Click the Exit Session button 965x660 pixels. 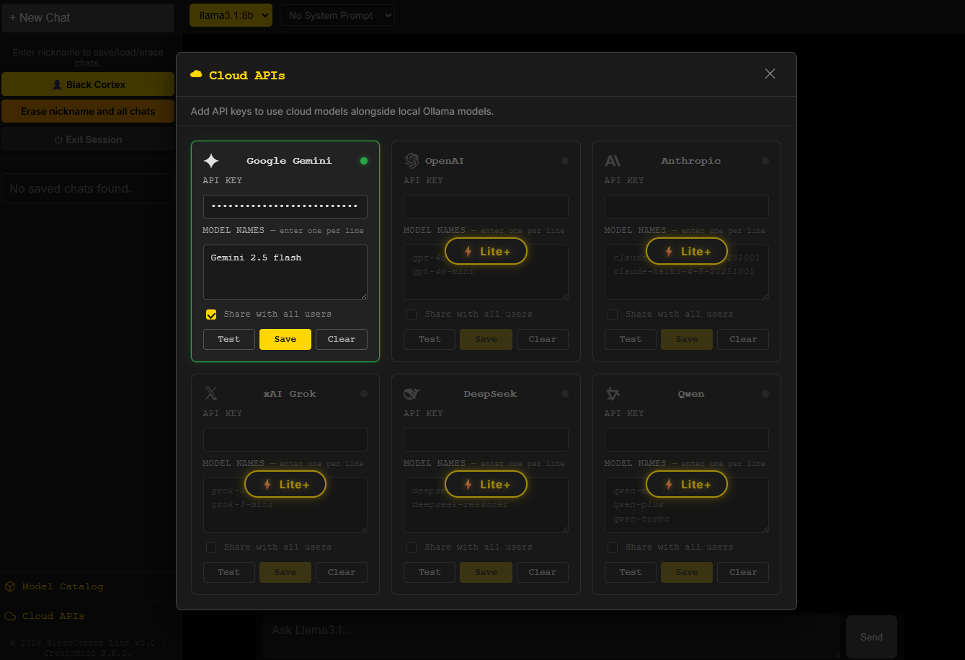pyautogui.click(x=88, y=139)
